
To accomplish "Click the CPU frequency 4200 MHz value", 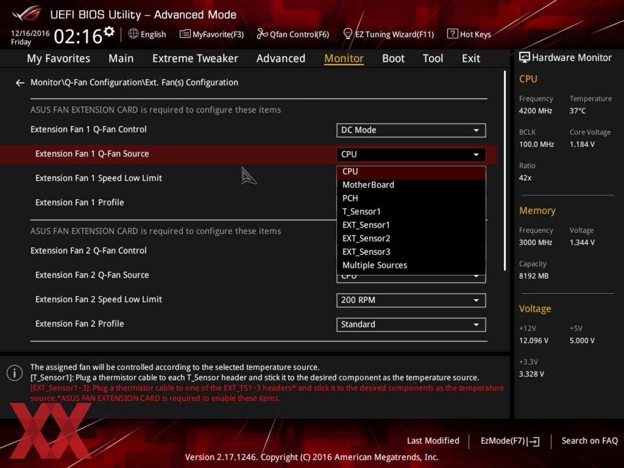I will [x=535, y=111].
